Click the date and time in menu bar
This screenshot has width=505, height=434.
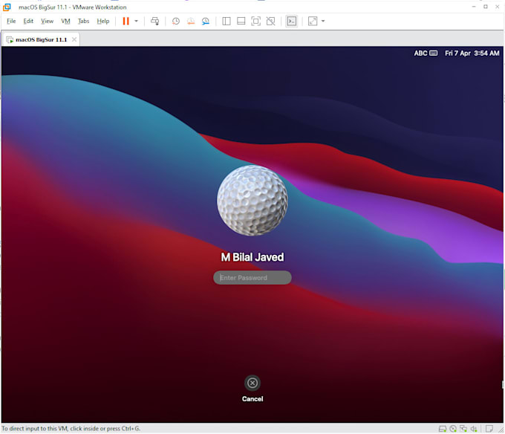point(472,54)
